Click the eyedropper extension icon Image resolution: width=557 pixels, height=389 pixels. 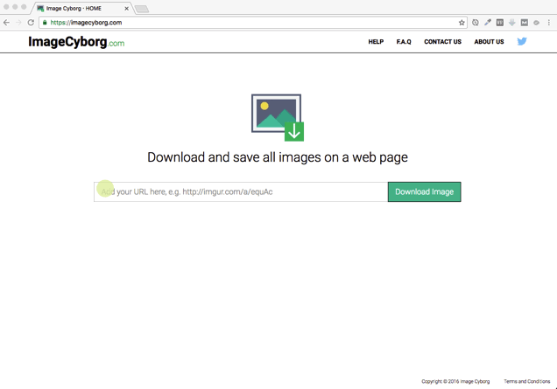click(x=488, y=23)
